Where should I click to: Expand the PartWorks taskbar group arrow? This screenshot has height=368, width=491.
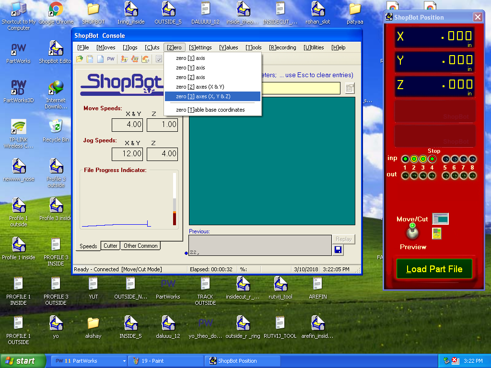[124, 361]
